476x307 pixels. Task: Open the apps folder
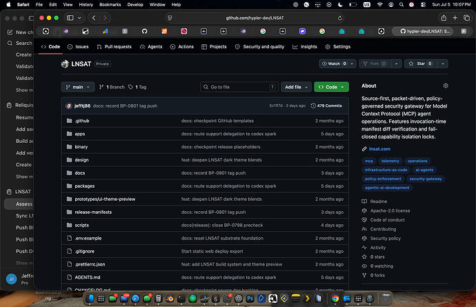click(80, 134)
